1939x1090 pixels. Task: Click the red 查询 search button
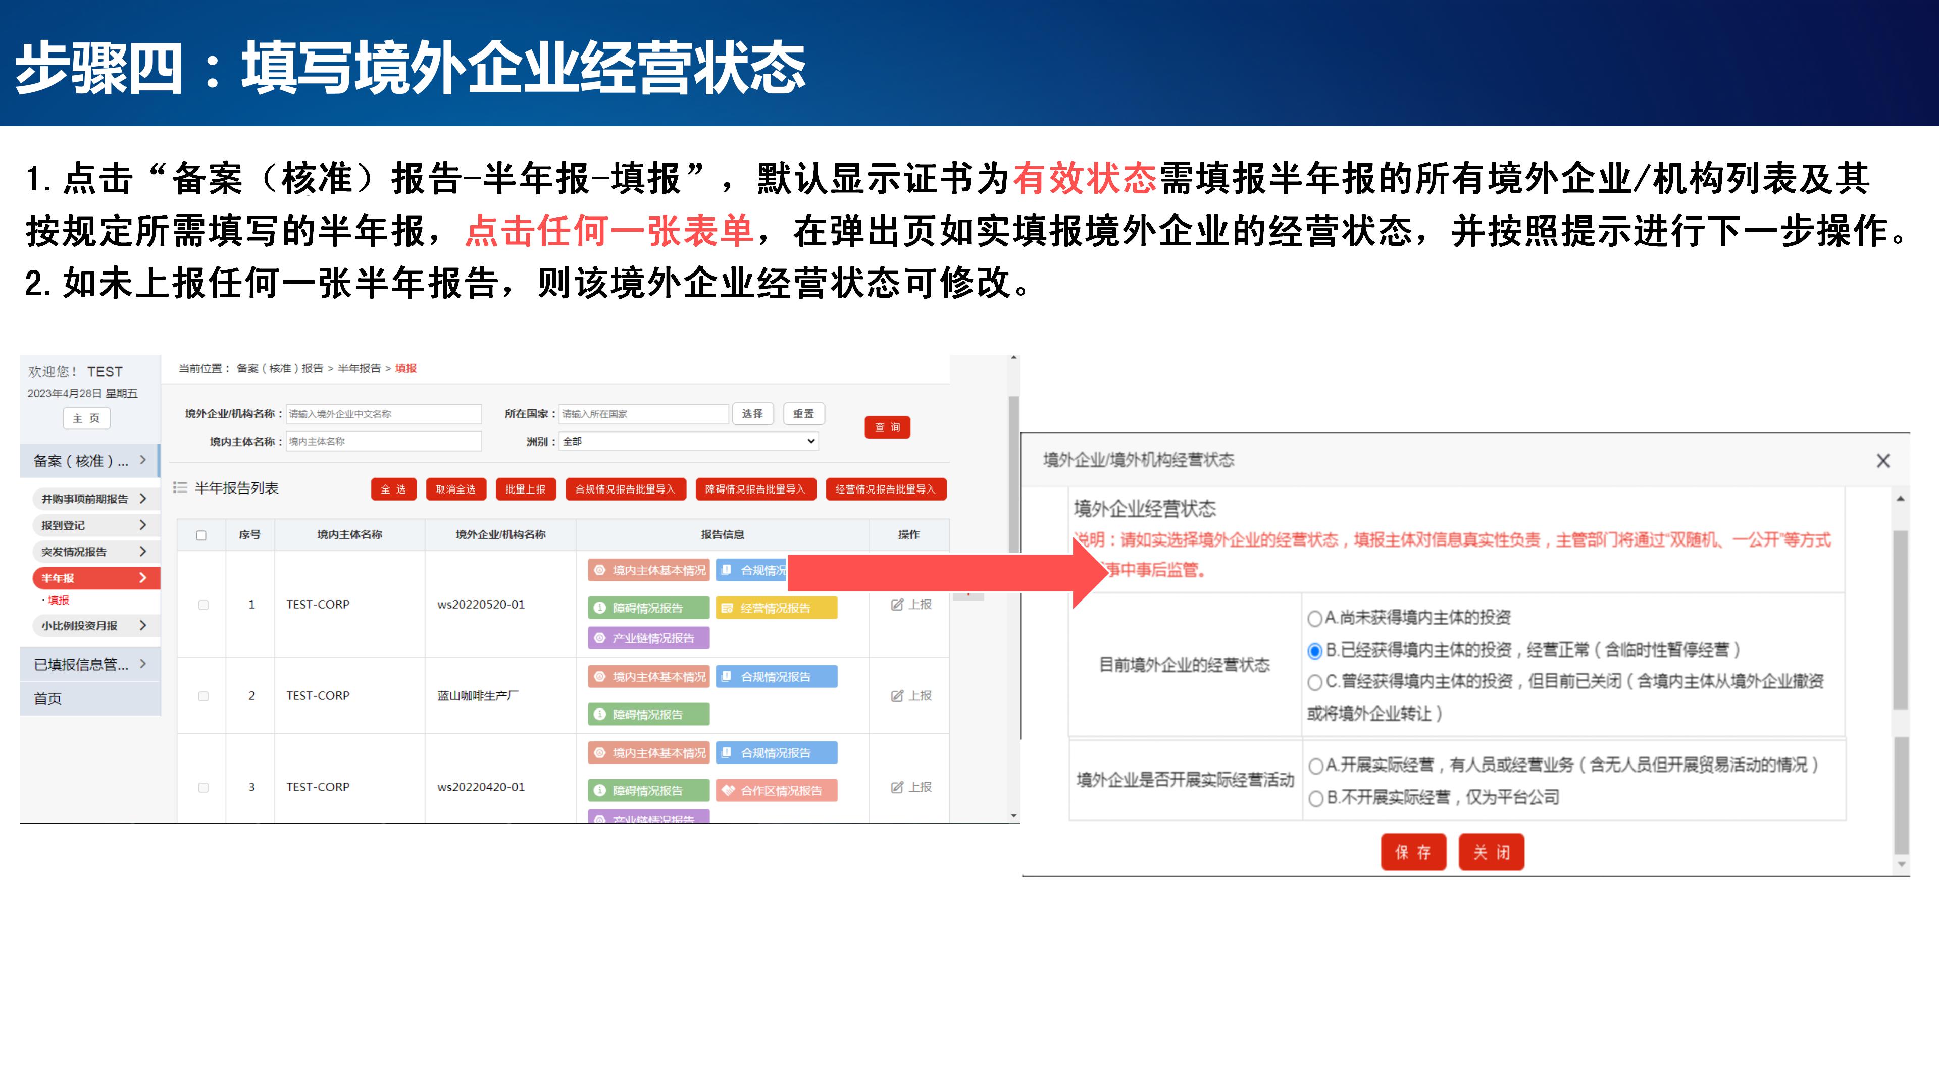887,427
